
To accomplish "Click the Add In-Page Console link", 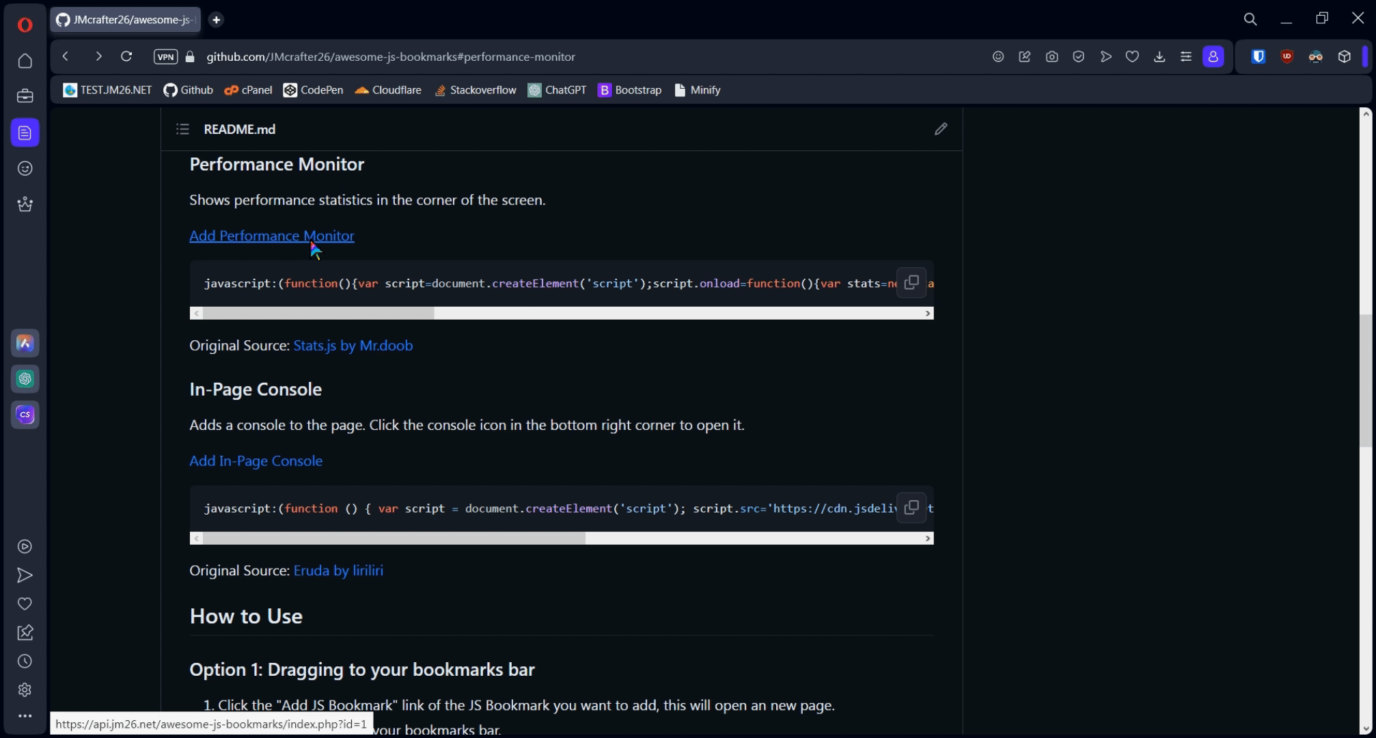I will click(x=256, y=461).
